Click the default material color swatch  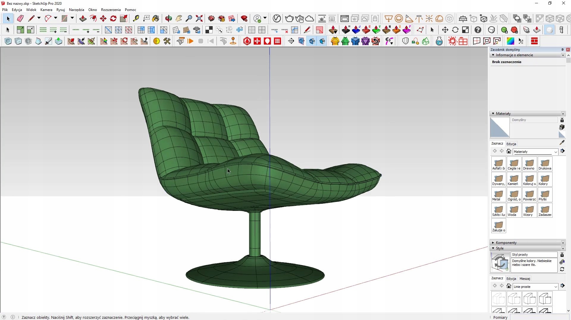[500, 127]
